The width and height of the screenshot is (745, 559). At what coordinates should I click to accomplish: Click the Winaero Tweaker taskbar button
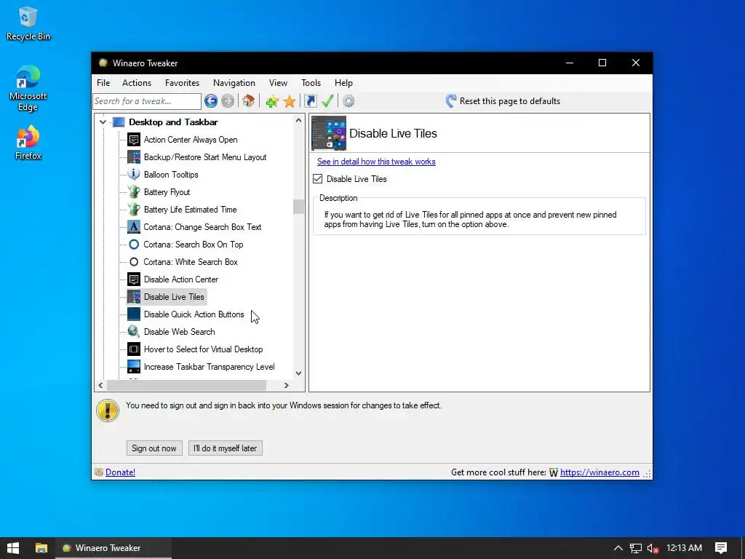tap(113, 548)
